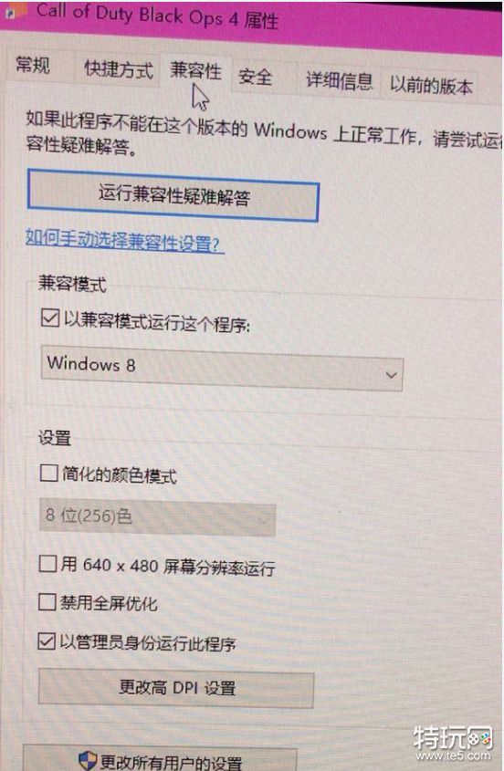This screenshot has height=771, width=504.
Task: Open the 如何手动选择兼容性设置? link
Action: coord(125,242)
